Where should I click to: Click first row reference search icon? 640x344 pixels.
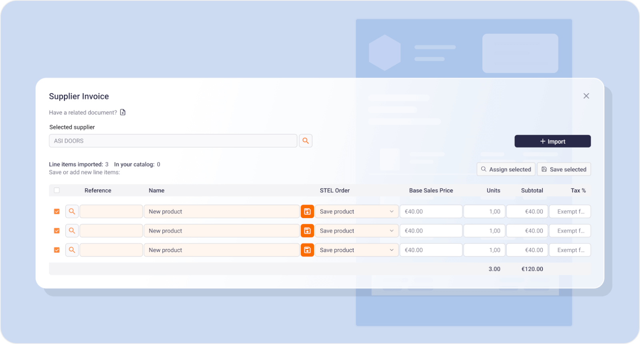click(x=72, y=211)
